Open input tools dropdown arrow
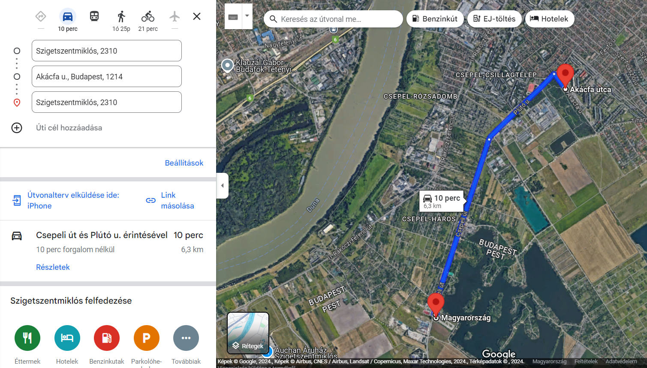Image resolution: width=647 pixels, height=368 pixels. (x=247, y=16)
